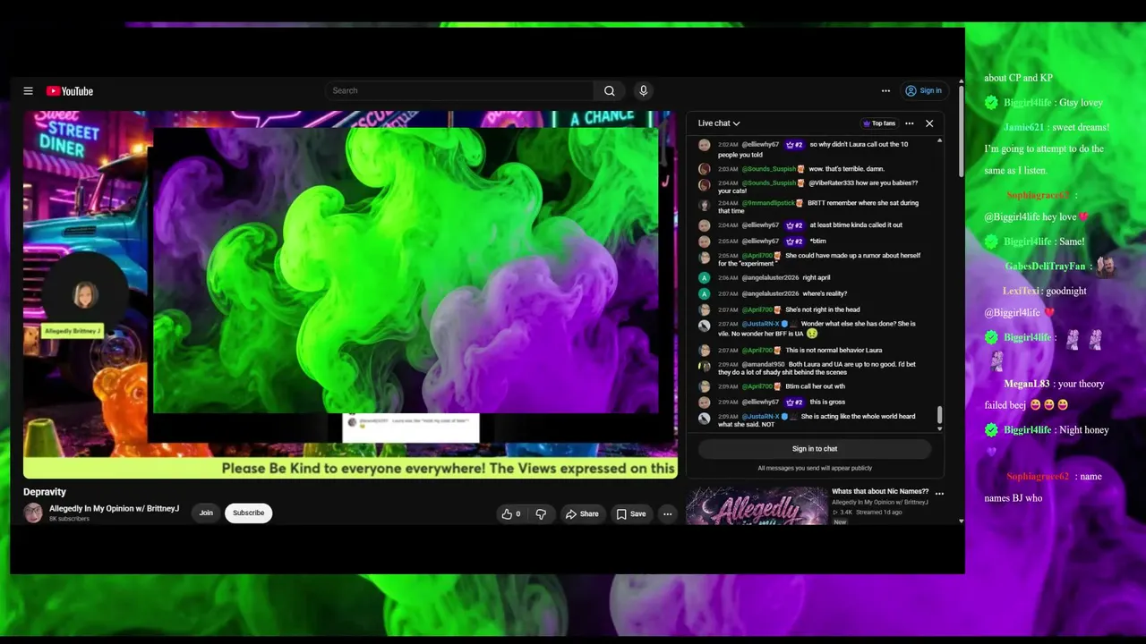Open the 'Whats that about Nic Names??' thumbnail
1146x644 pixels.
(x=757, y=505)
